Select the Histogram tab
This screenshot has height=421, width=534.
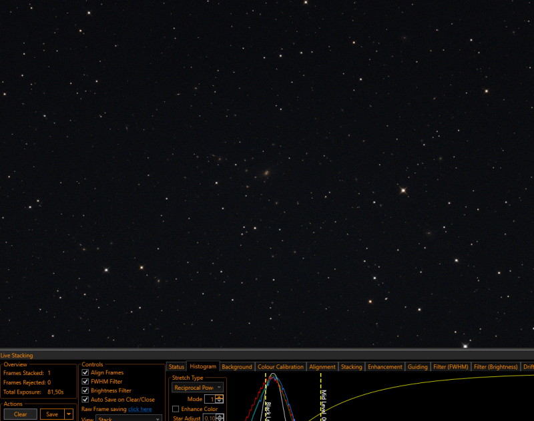203,366
